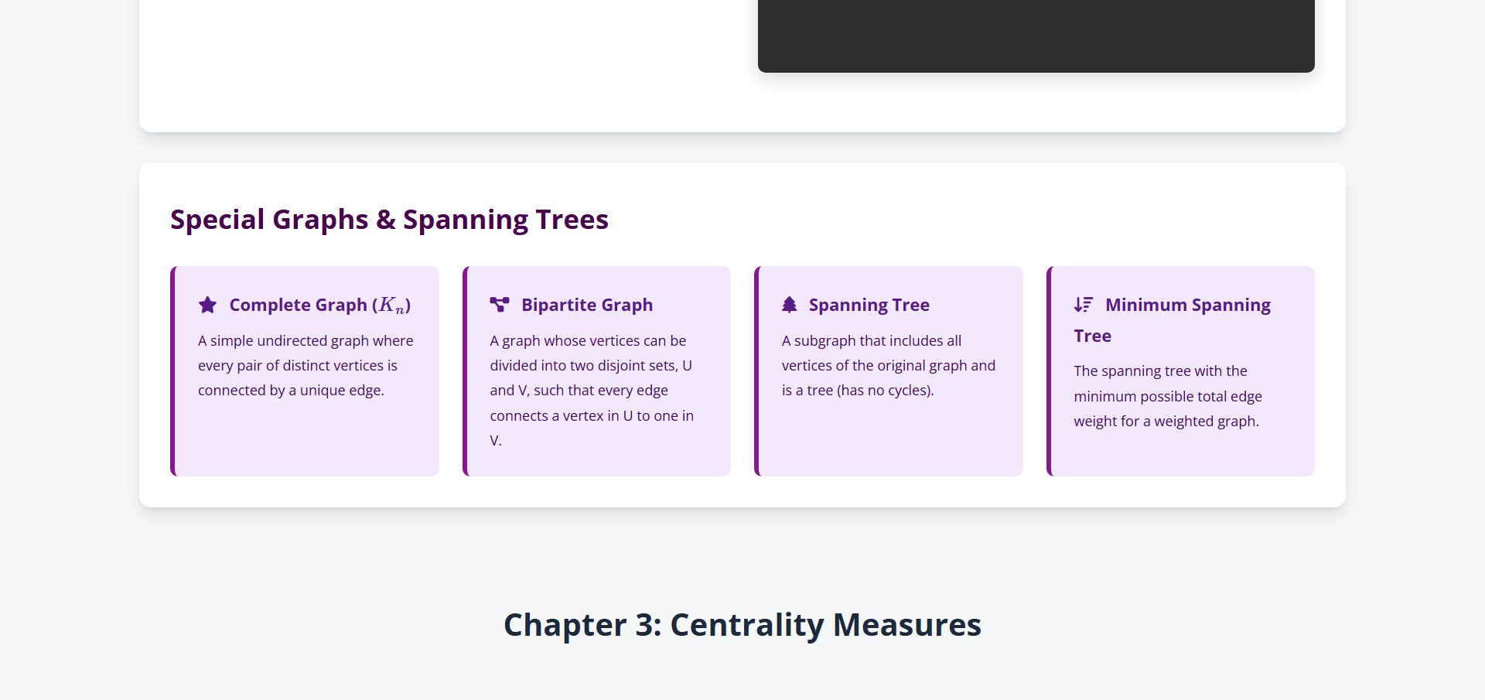The image size is (1485, 700).
Task: Click the Bipartite Graph definition paragraph
Action: coord(592,390)
